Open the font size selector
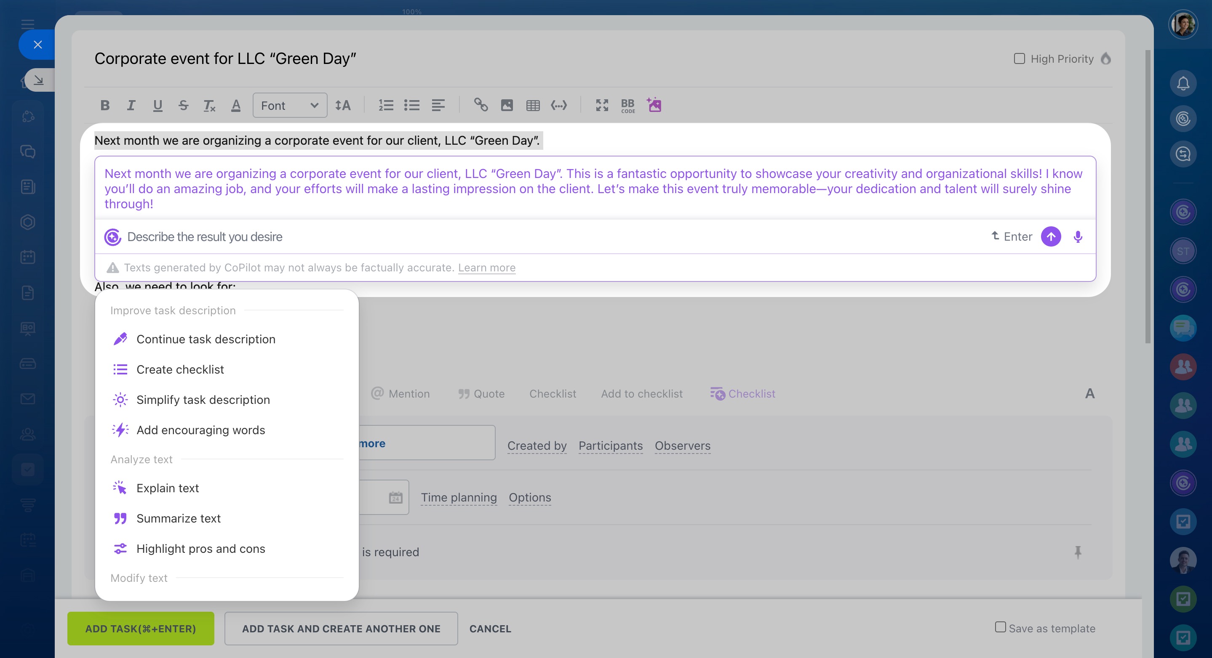The width and height of the screenshot is (1212, 658). pyautogui.click(x=343, y=105)
